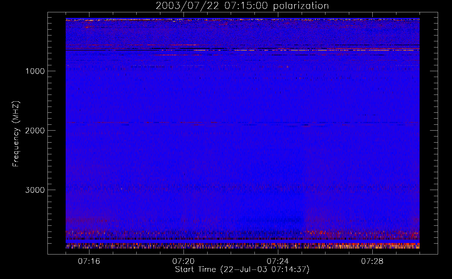This screenshot has width=452, height=279.
Task: Click the plot title '2003/07/22 07:15:00 polarization'
Action: point(242,6)
